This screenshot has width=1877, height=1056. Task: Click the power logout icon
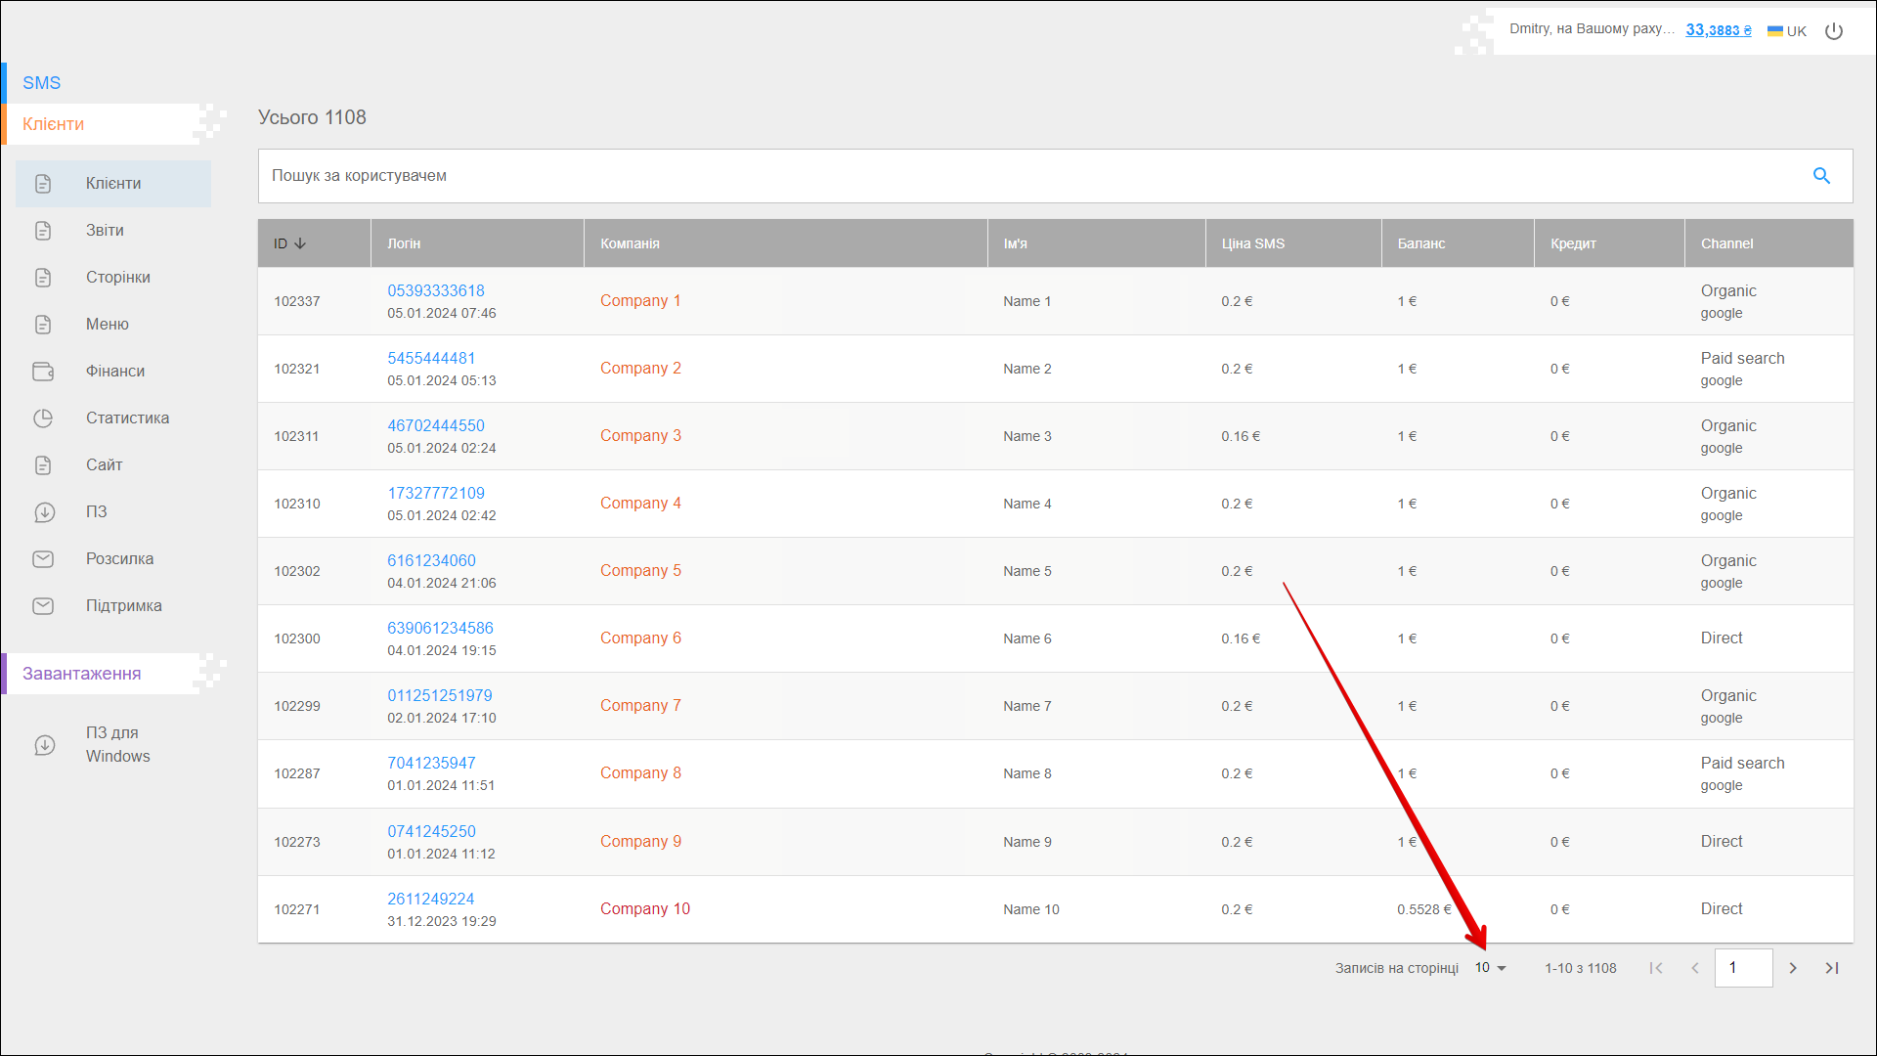pos(1834,31)
